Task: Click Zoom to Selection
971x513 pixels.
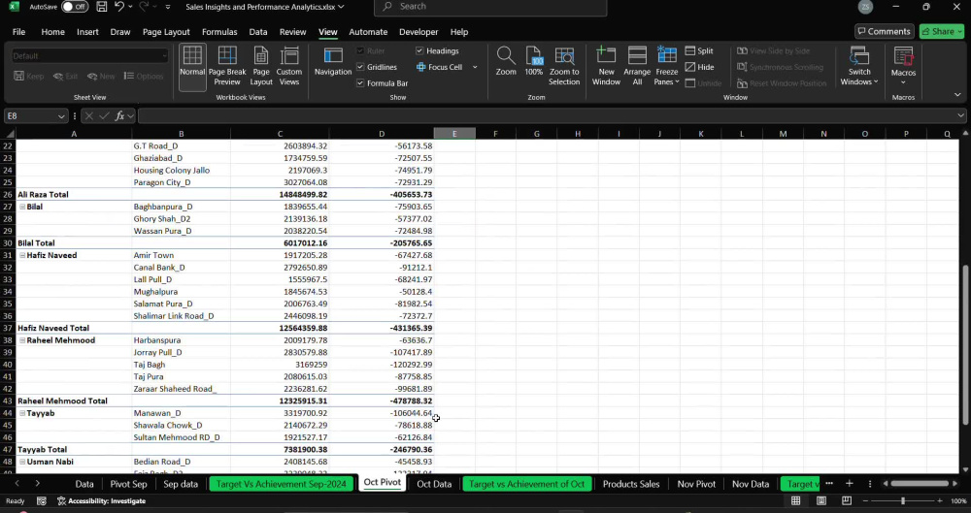Action: pos(563,66)
